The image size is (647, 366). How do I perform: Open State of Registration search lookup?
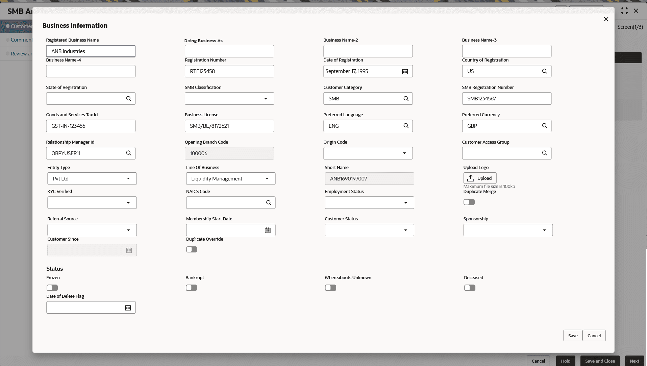(129, 99)
